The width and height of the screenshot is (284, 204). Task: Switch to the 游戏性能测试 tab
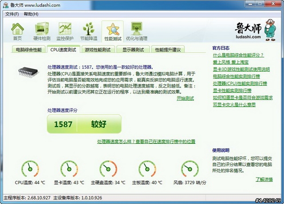click(x=98, y=50)
